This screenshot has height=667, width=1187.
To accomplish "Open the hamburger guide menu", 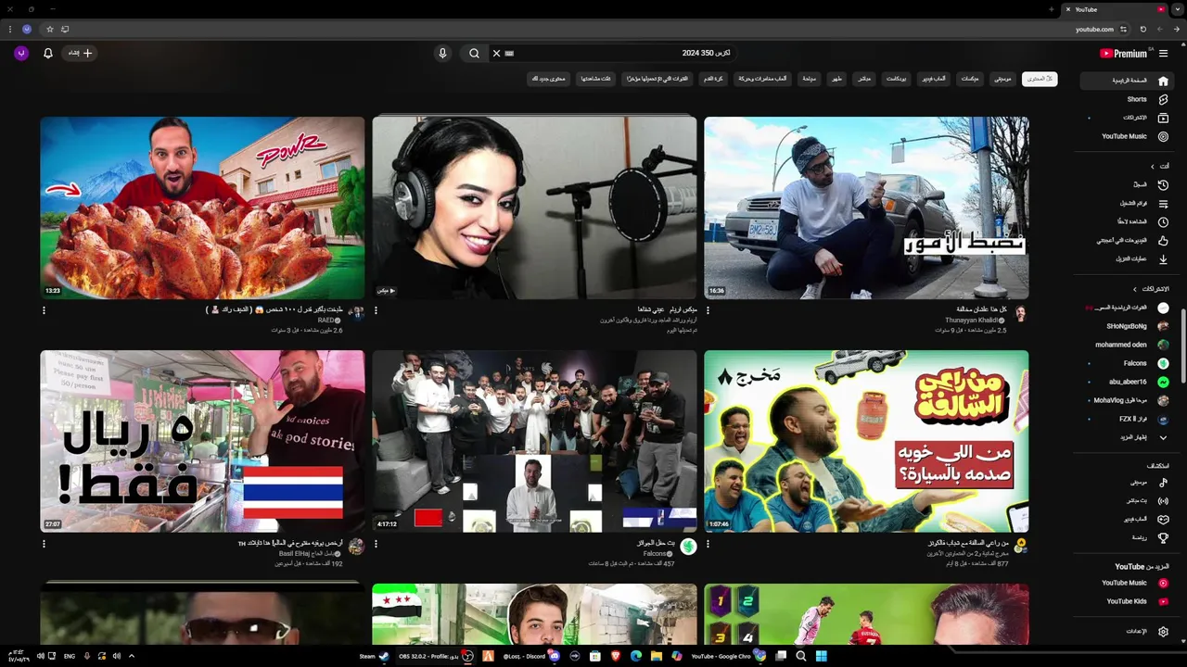I will tap(1163, 54).
